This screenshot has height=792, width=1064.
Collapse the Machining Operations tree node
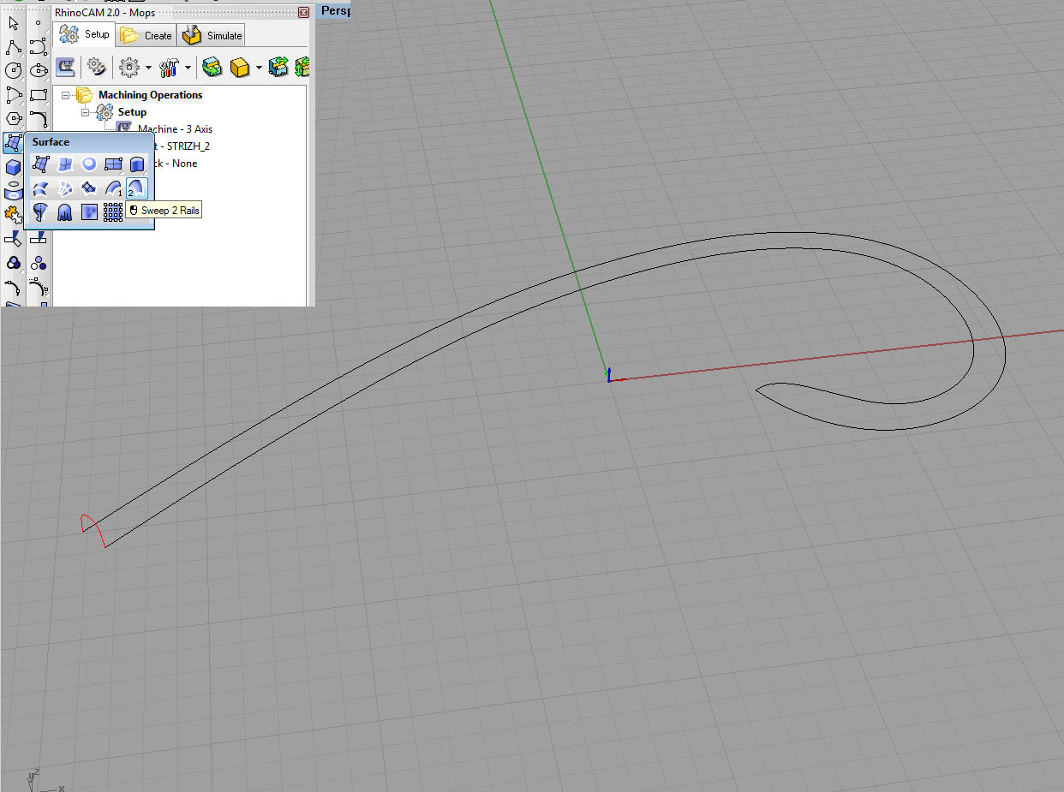(66, 95)
